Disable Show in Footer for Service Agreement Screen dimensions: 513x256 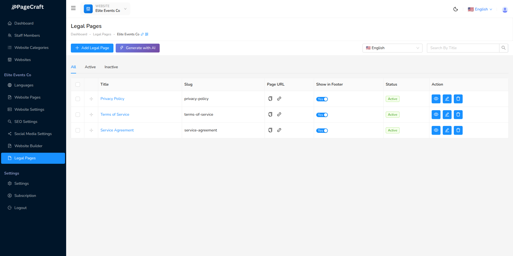click(322, 130)
